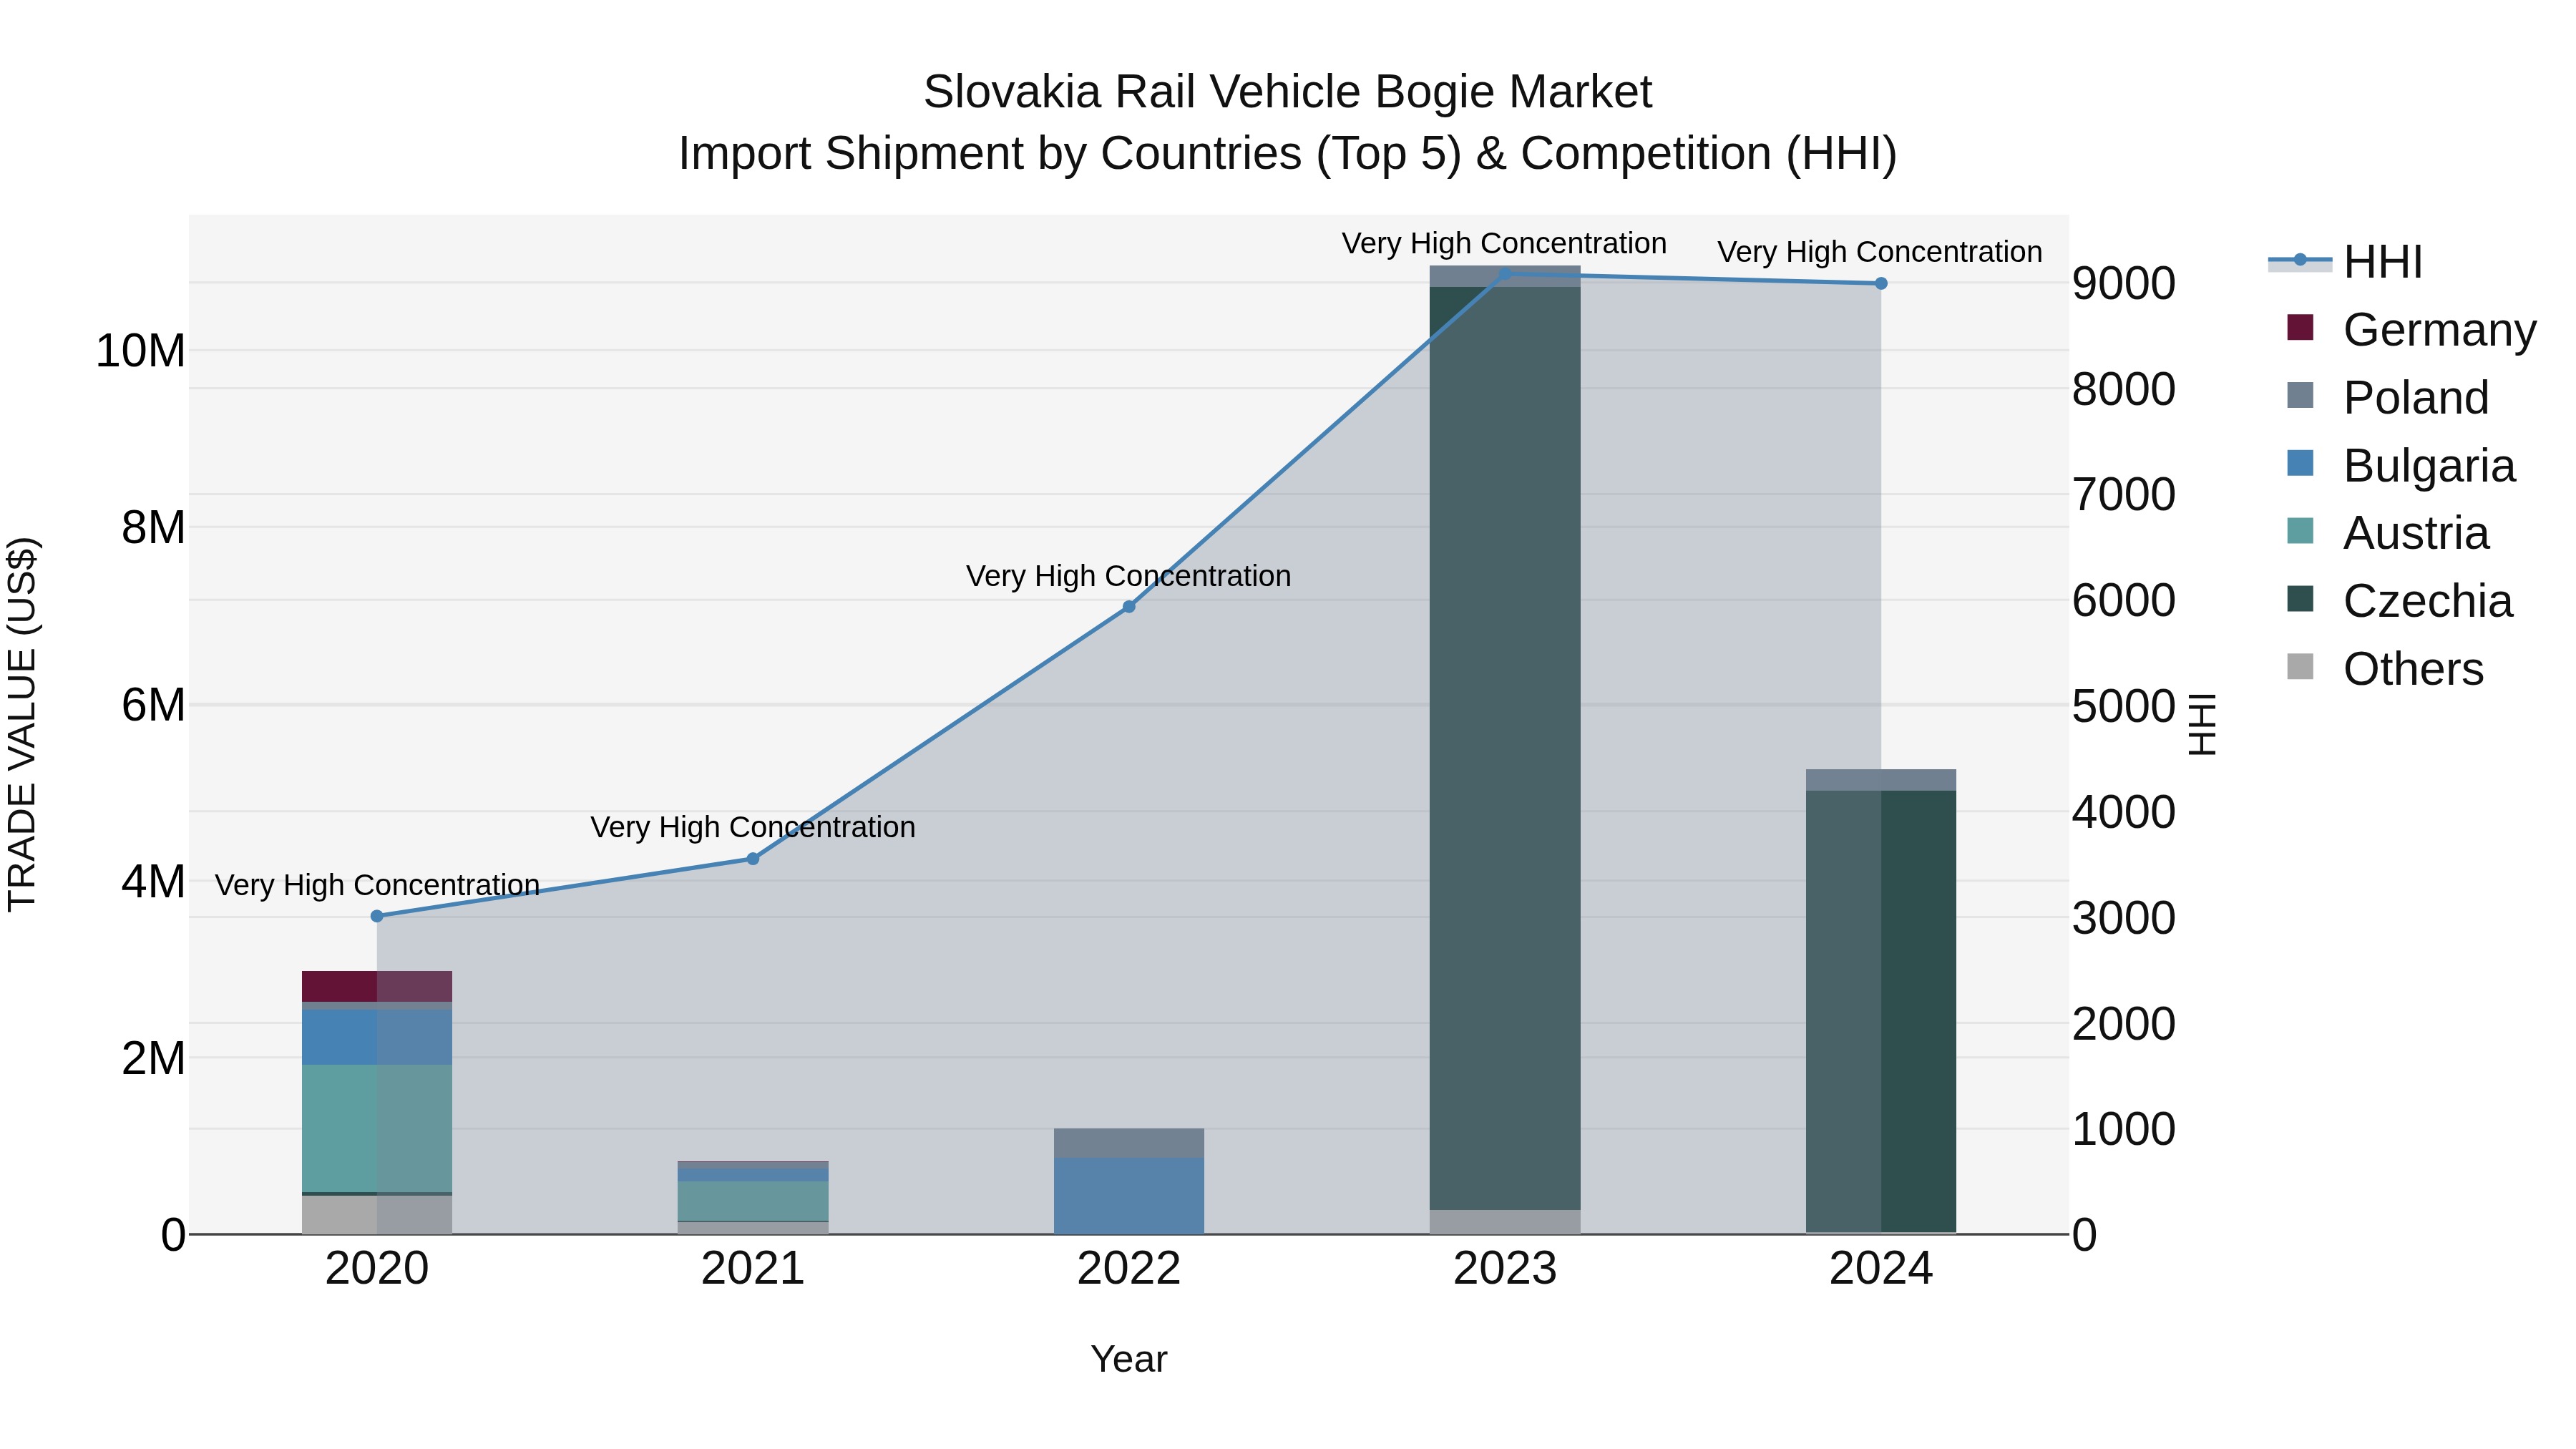Click the 2024 Very High Concentration annotation
The width and height of the screenshot is (2576, 1449).
(1881, 252)
